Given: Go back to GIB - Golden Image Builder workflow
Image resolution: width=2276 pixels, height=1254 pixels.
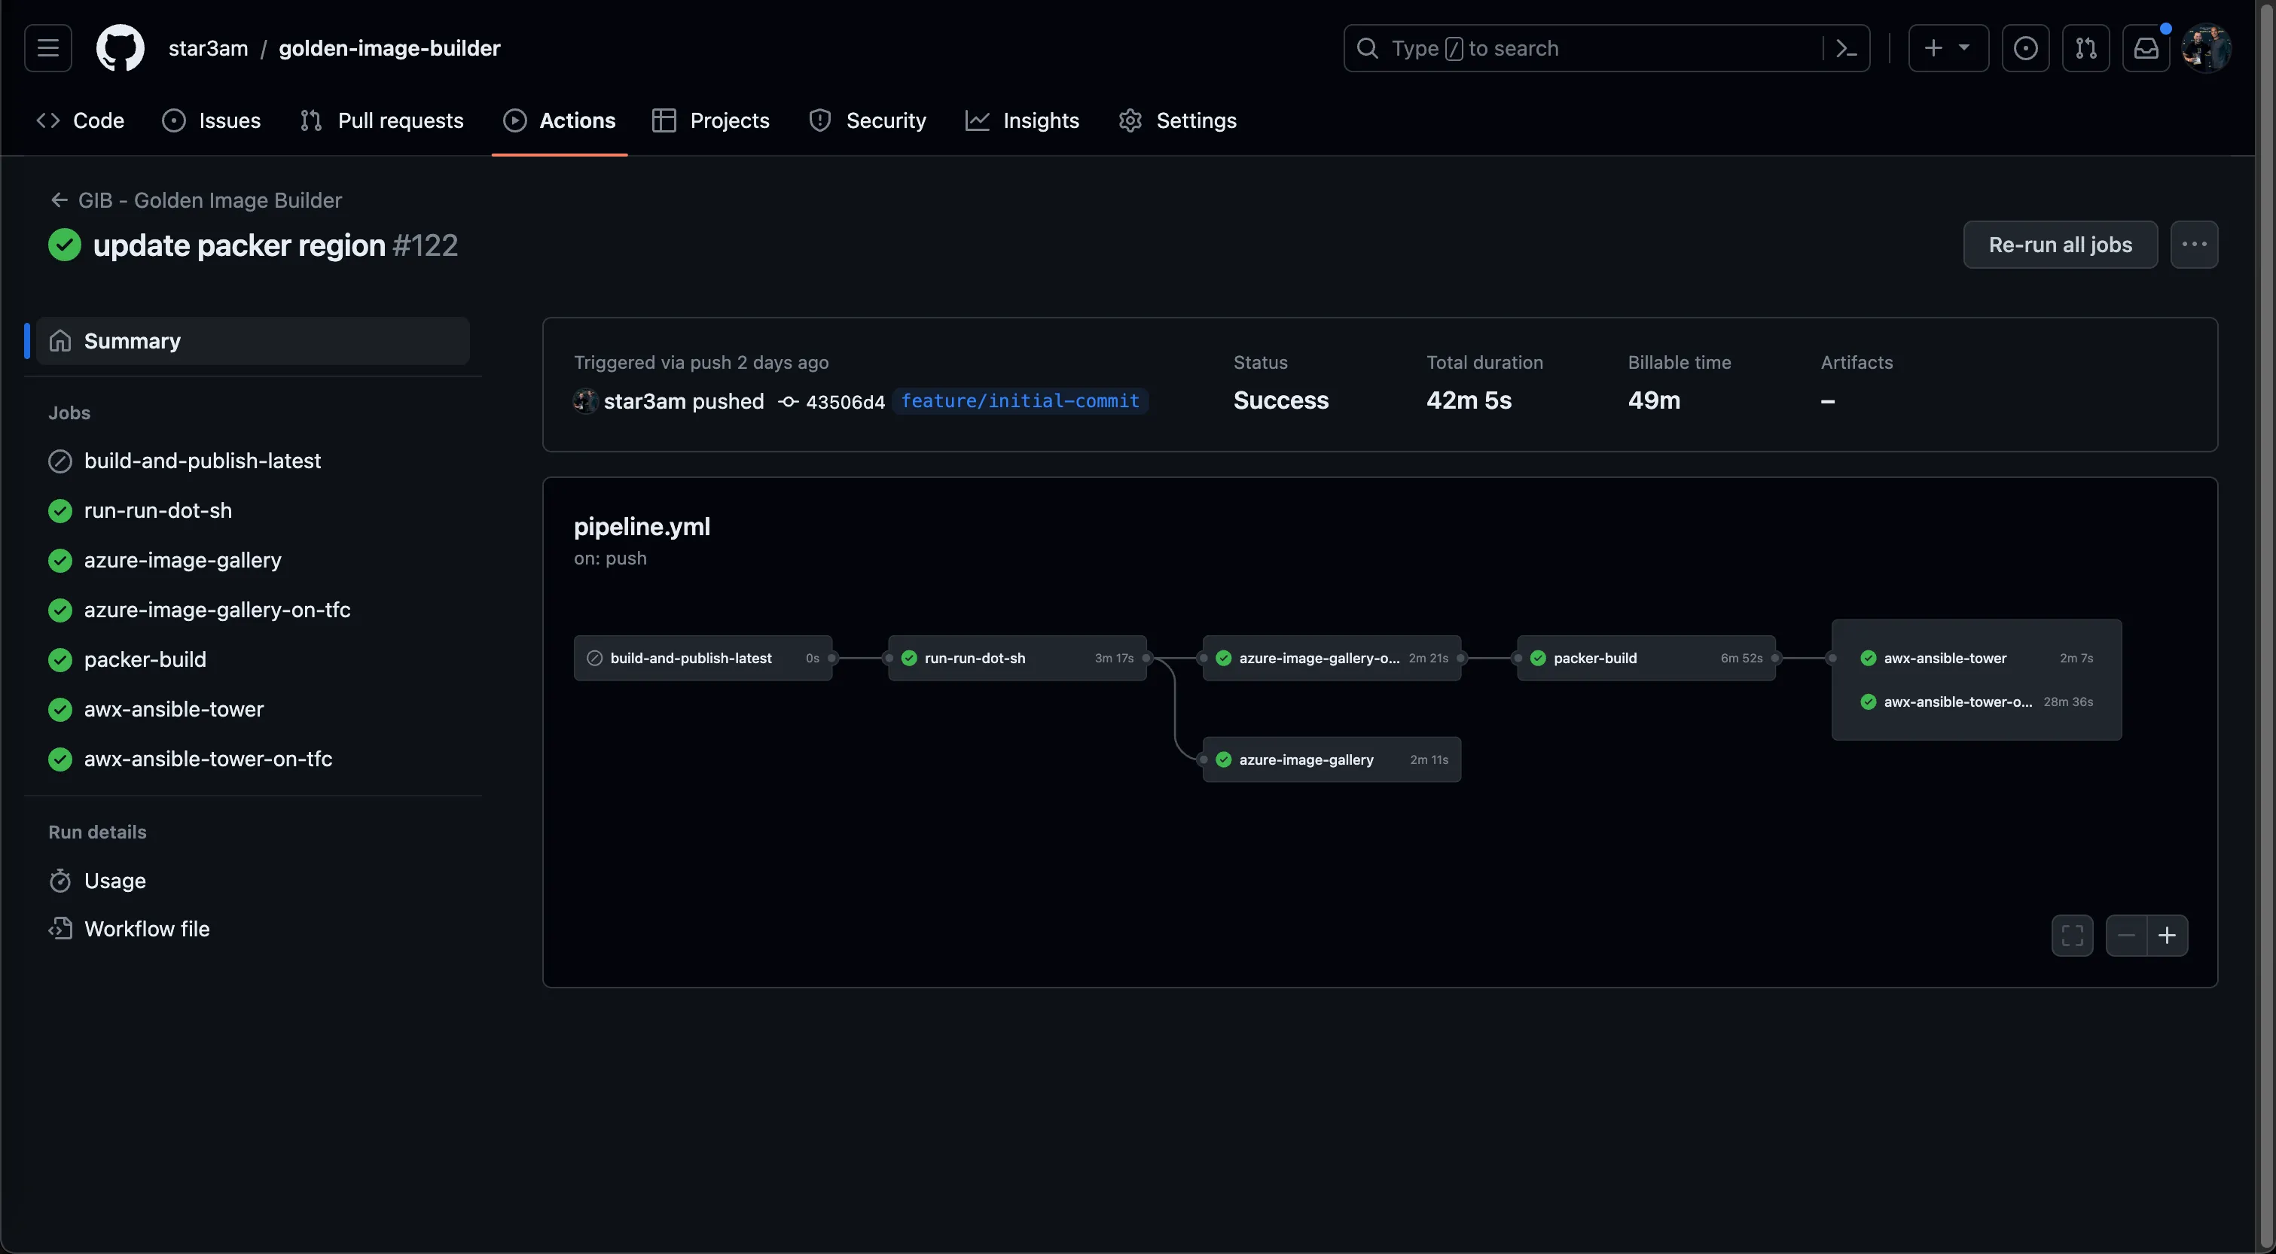Looking at the screenshot, I should coord(196,199).
